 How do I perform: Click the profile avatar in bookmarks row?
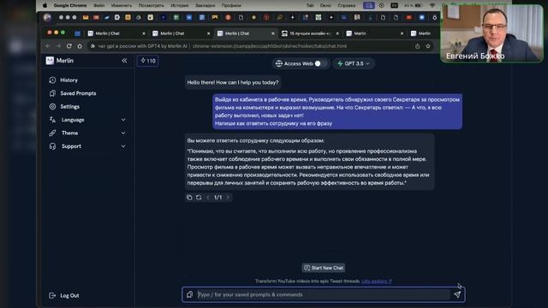pyautogui.click(x=48, y=17)
